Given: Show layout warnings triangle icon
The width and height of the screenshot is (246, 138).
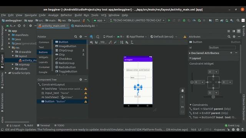Looking at the screenshot, I should pyautogui.click(x=185, y=37).
